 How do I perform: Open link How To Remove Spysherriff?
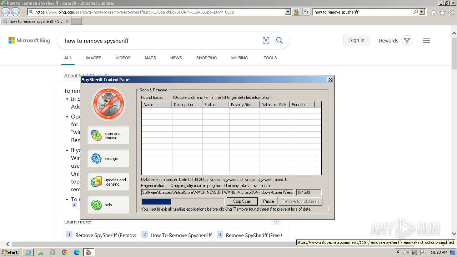181,235
